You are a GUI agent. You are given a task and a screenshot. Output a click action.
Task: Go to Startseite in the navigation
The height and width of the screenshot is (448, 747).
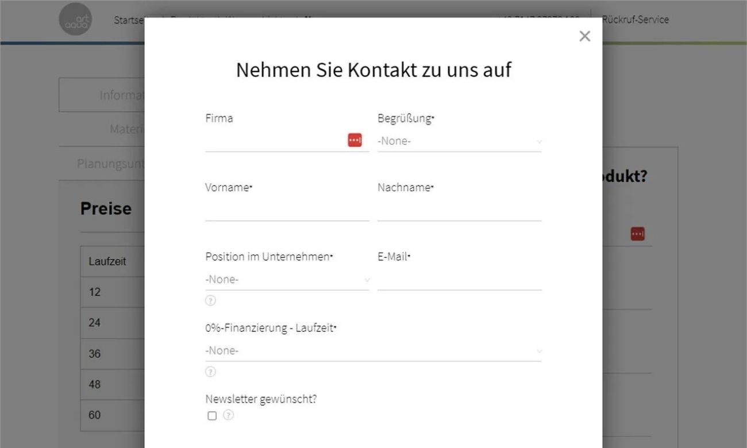click(129, 20)
